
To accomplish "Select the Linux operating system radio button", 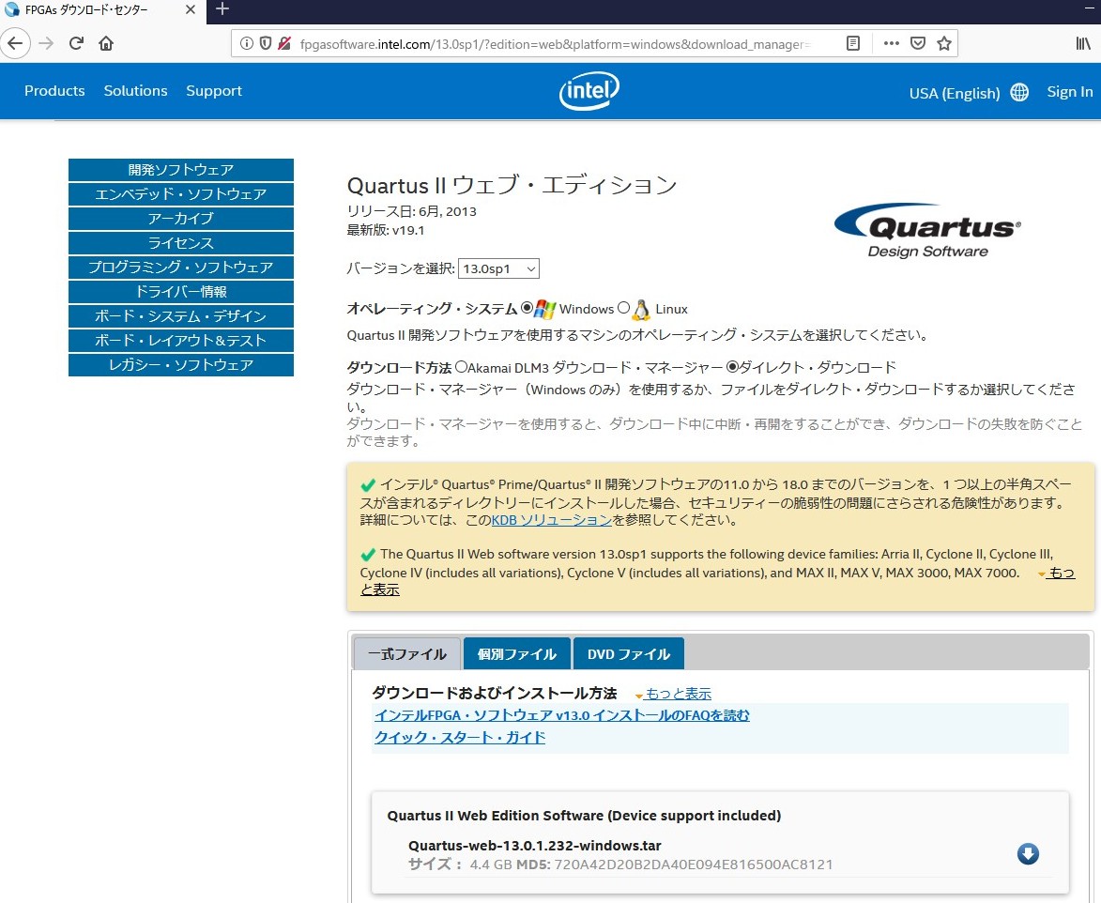I will [623, 308].
